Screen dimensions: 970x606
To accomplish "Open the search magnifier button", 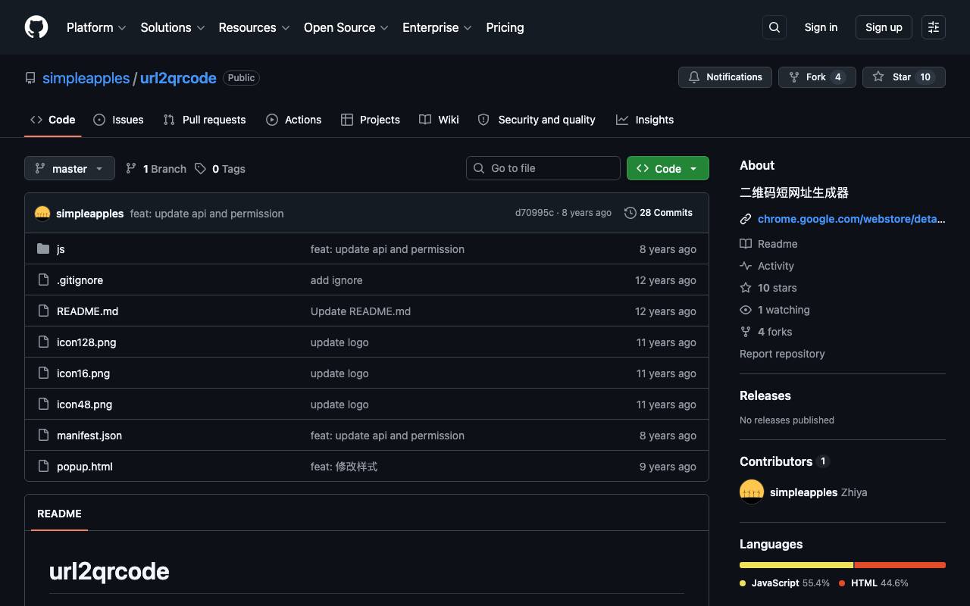I will (x=774, y=27).
